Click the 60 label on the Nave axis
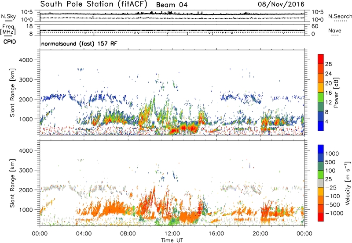Screen dimensions: 352x243 click(315, 26)
